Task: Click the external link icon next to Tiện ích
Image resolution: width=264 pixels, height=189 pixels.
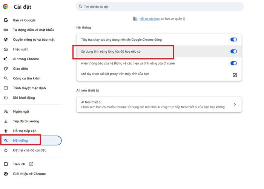Action: click(31, 164)
